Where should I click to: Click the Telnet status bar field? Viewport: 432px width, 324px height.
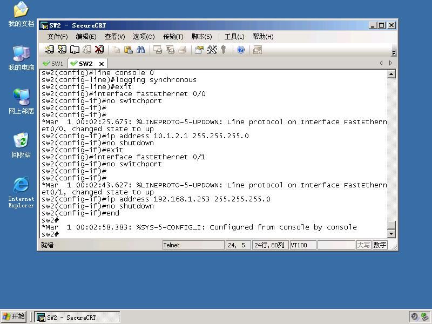click(193, 245)
